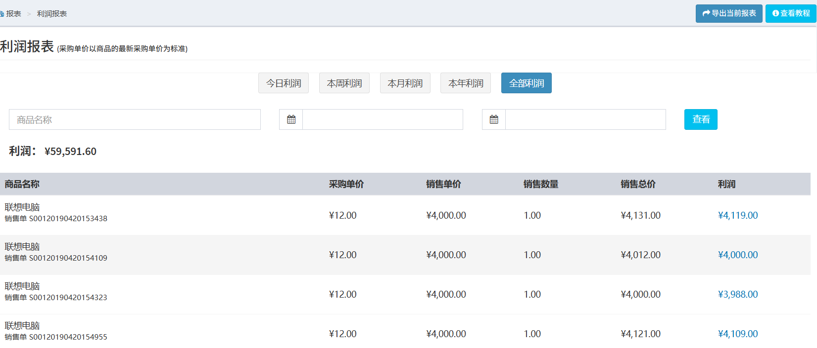817x348 pixels.
Task: Click the start date calendar icon
Action: click(x=291, y=119)
